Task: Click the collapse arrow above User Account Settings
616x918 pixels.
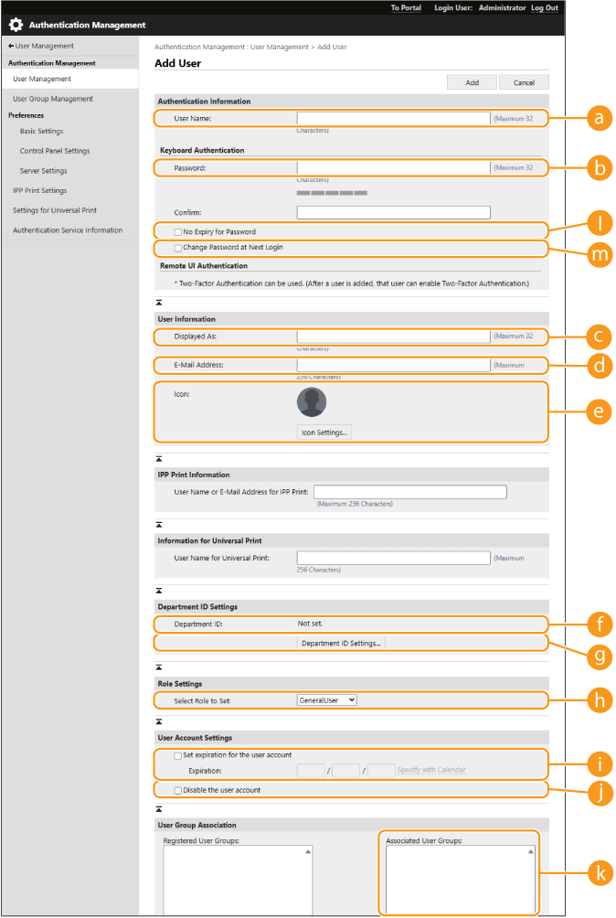Action: 159,721
